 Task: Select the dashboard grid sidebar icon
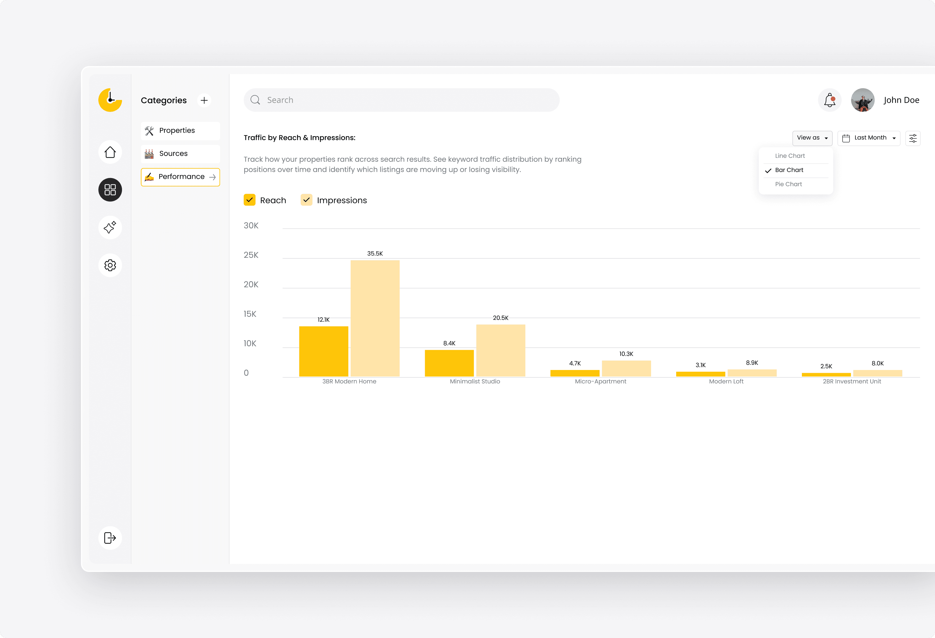(110, 190)
